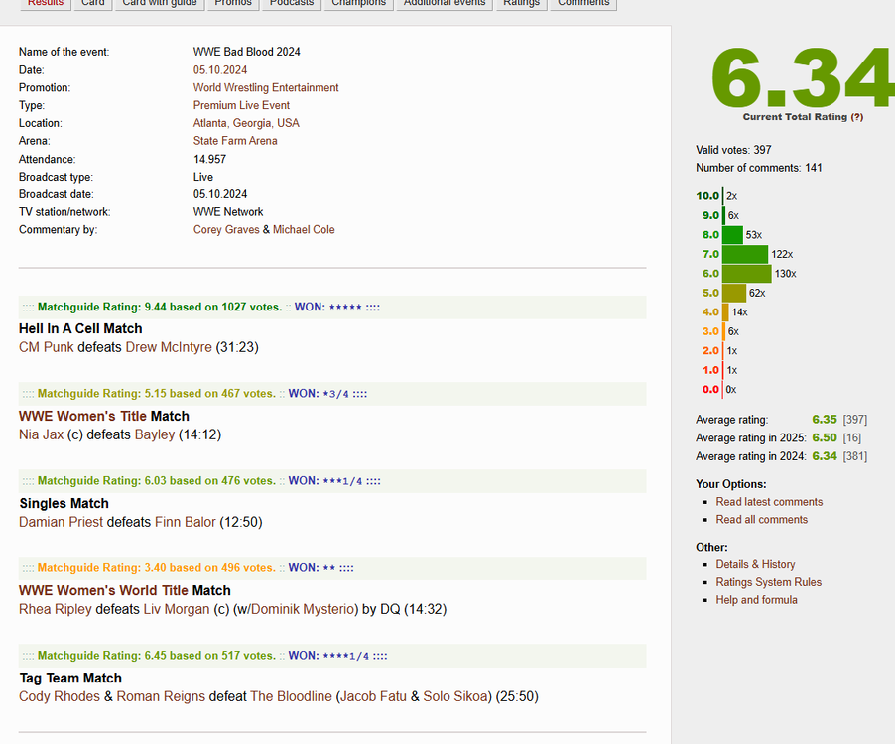The width and height of the screenshot is (895, 744).
Task: Click the Tag Team Match heading
Action: click(x=70, y=678)
